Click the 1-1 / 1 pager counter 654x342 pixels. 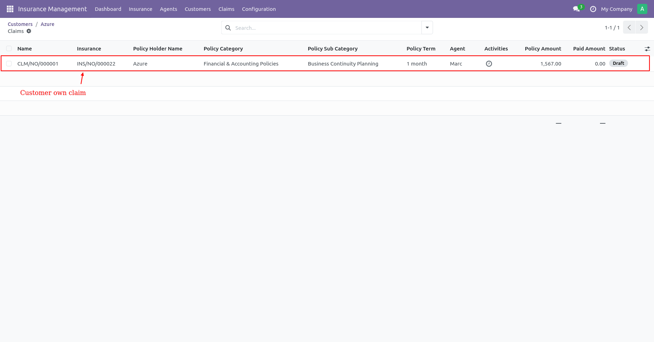[612, 28]
